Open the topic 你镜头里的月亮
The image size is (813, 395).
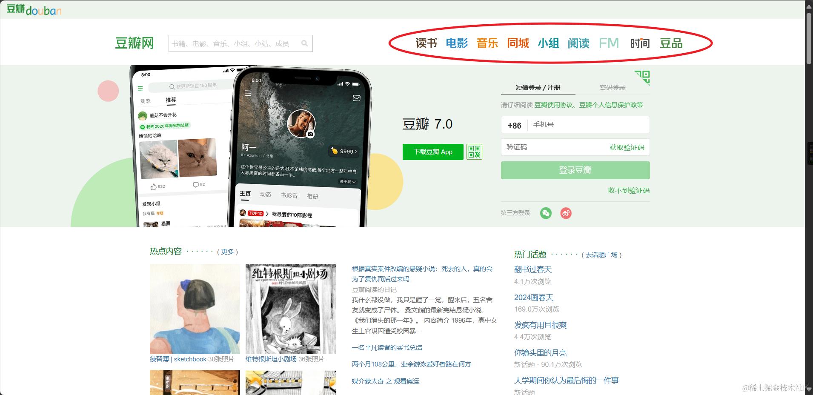pyautogui.click(x=541, y=353)
